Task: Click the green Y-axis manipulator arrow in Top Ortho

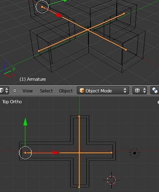Action: pos(25,122)
